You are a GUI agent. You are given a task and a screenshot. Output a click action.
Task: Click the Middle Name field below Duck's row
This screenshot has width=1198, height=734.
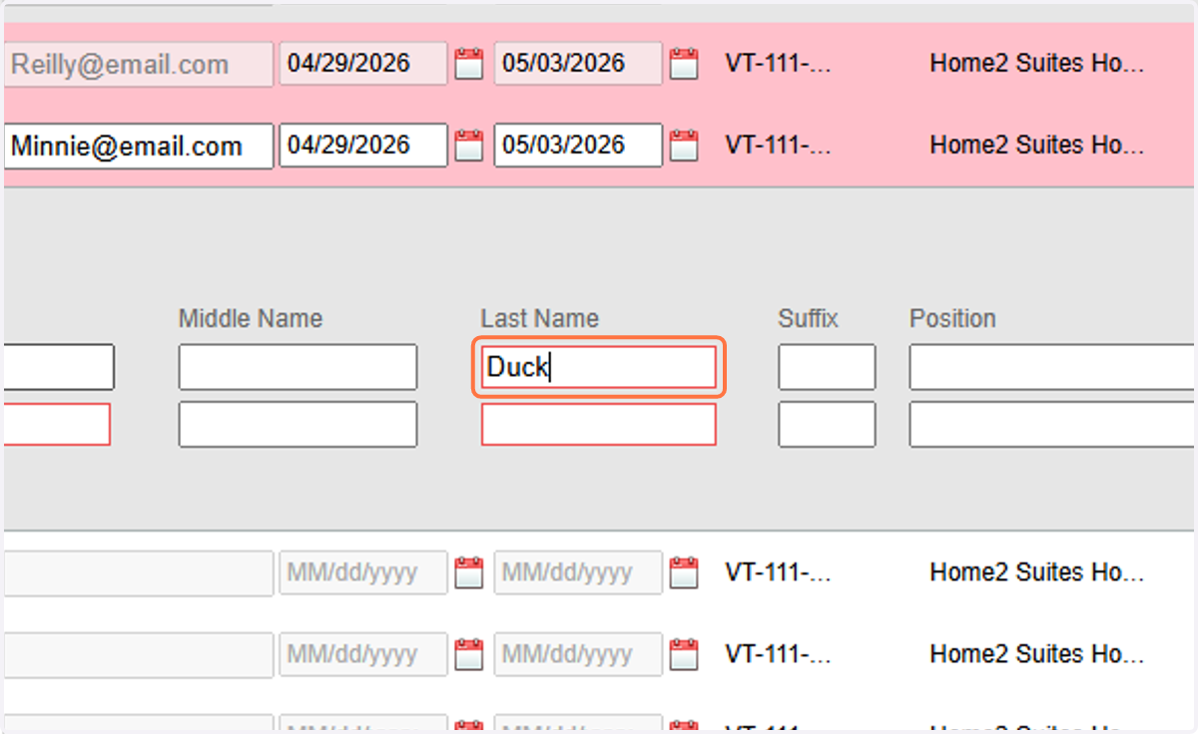(298, 424)
